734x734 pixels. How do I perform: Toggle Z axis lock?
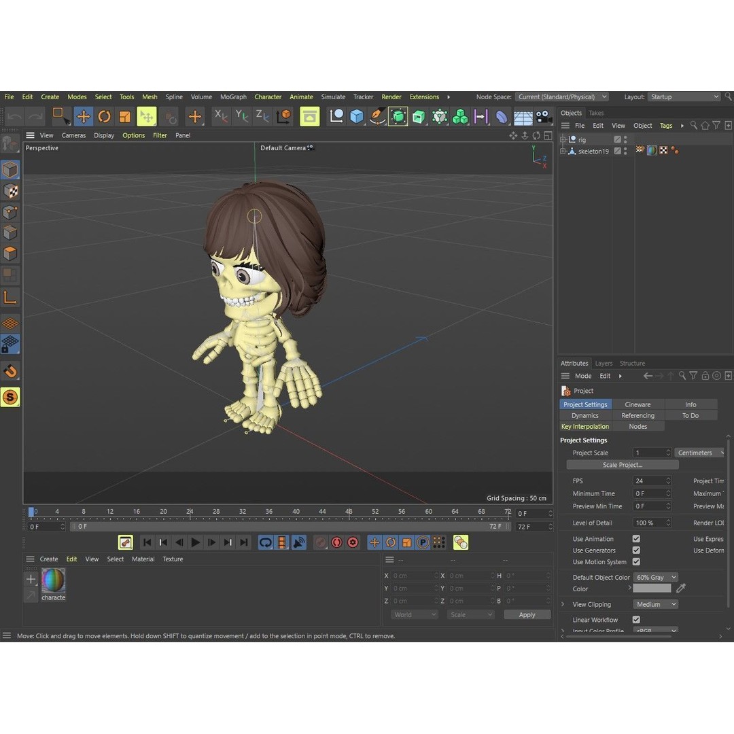[262, 117]
